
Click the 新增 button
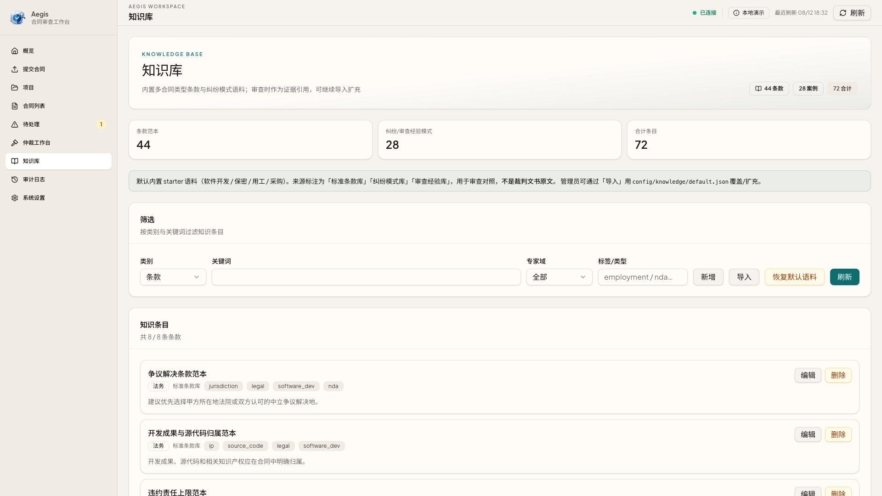[x=708, y=277]
